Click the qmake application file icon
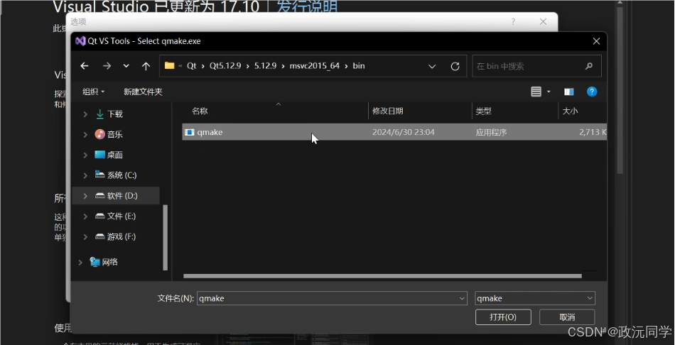This screenshot has width=675, height=345. point(190,132)
